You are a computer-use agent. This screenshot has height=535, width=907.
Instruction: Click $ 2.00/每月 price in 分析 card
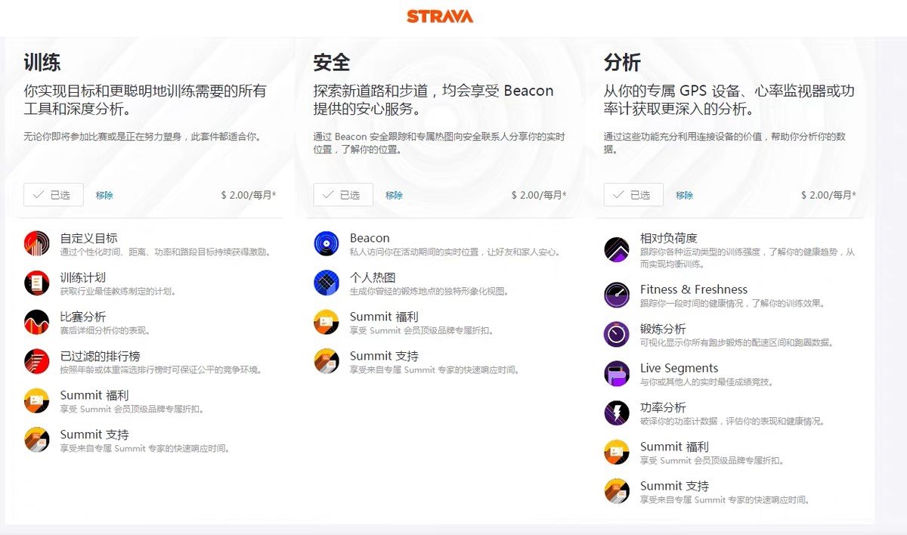829,195
